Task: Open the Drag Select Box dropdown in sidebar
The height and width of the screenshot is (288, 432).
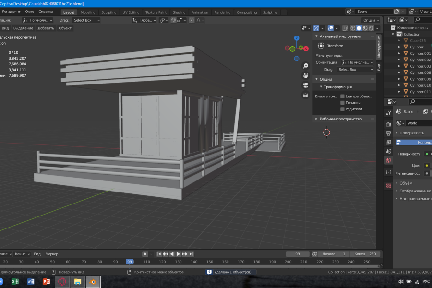Action: [355, 70]
